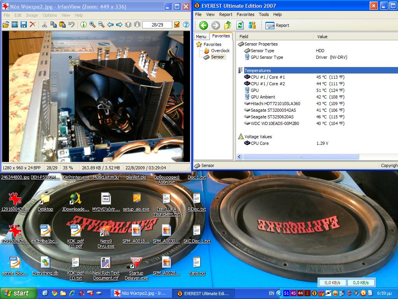The image size is (398, 299).
Task: Open the Report menu in EVEREST
Action: [x=226, y=14]
